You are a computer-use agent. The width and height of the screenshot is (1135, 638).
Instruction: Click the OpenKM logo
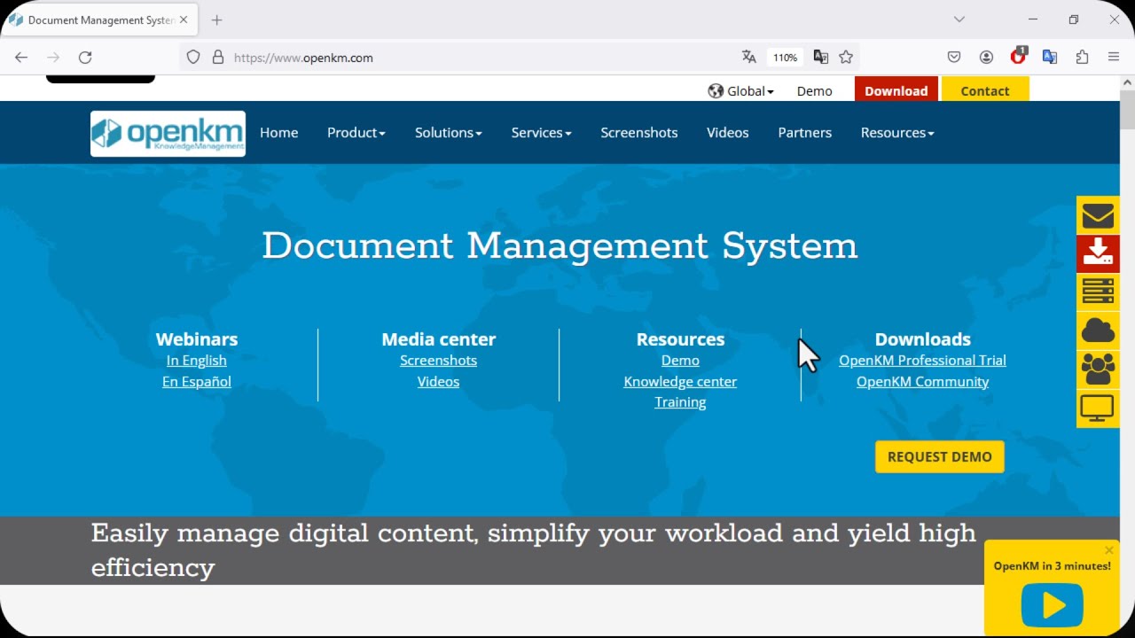tap(168, 133)
